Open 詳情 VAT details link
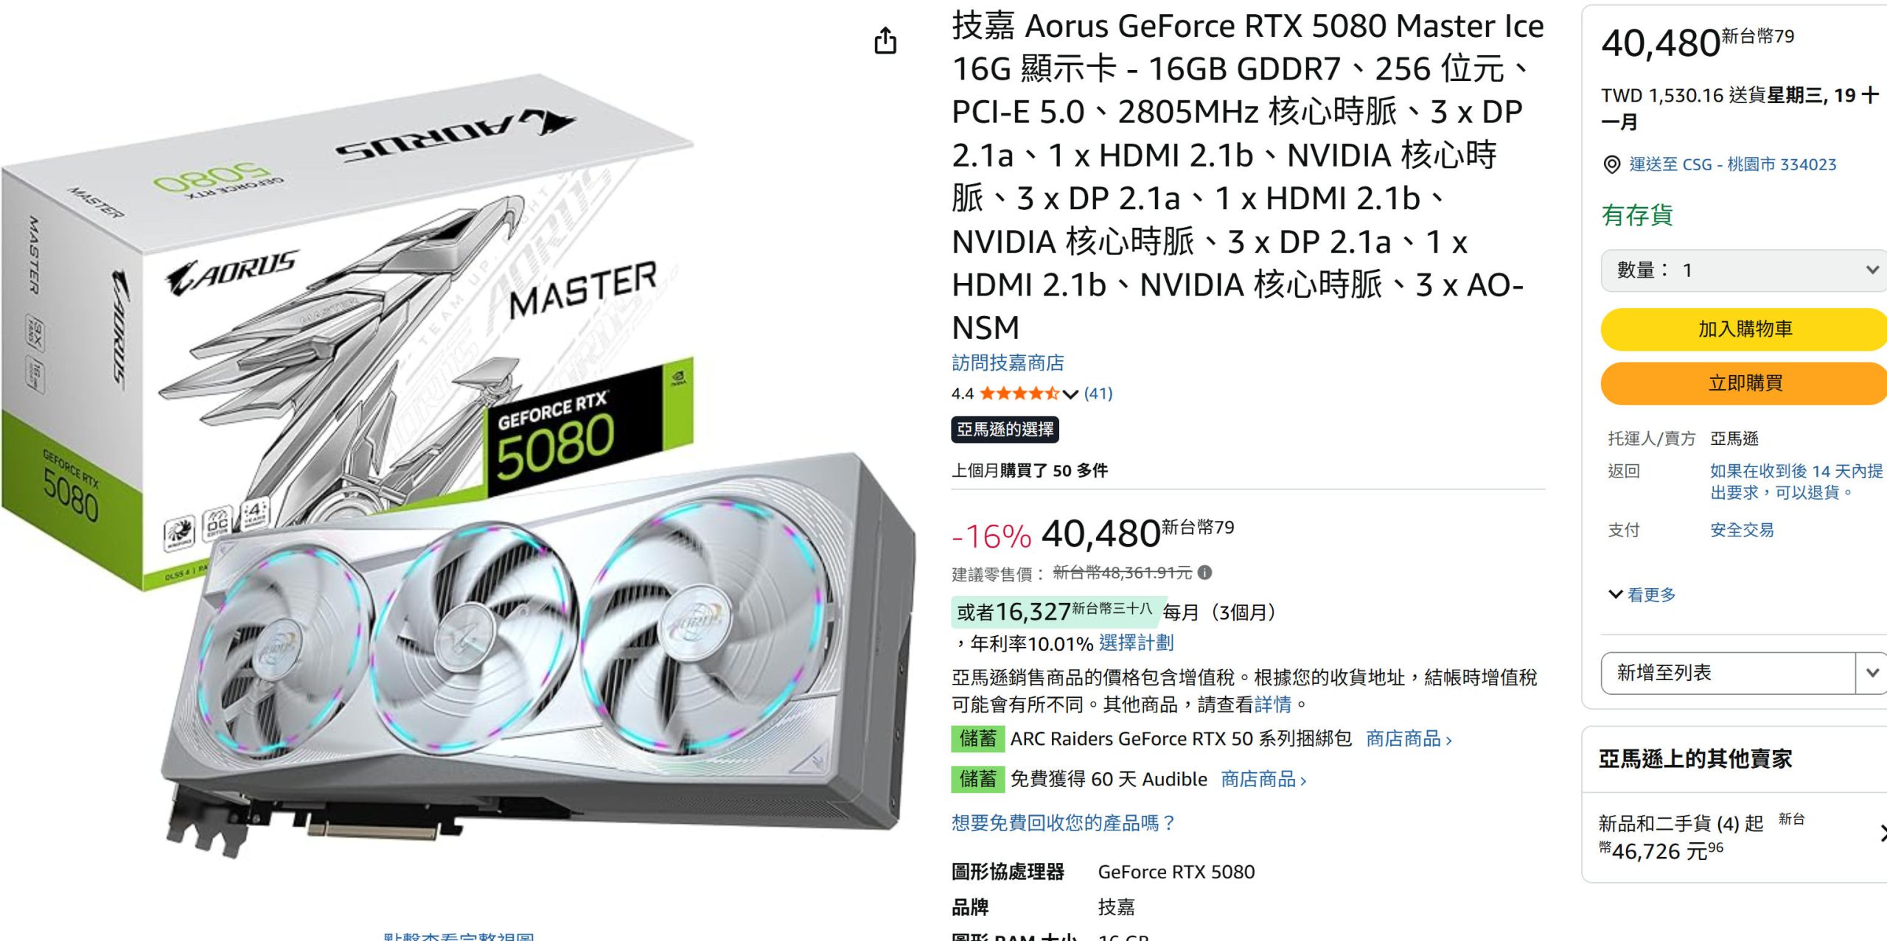Viewport: 1887px width, 941px height. [1273, 704]
